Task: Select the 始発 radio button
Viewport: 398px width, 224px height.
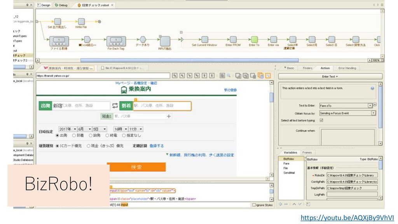Action: 90,136
